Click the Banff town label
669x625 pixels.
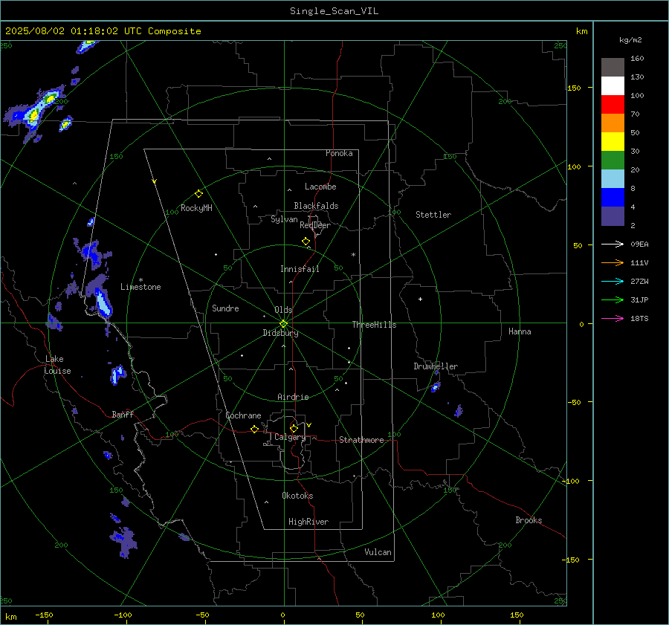(x=123, y=414)
